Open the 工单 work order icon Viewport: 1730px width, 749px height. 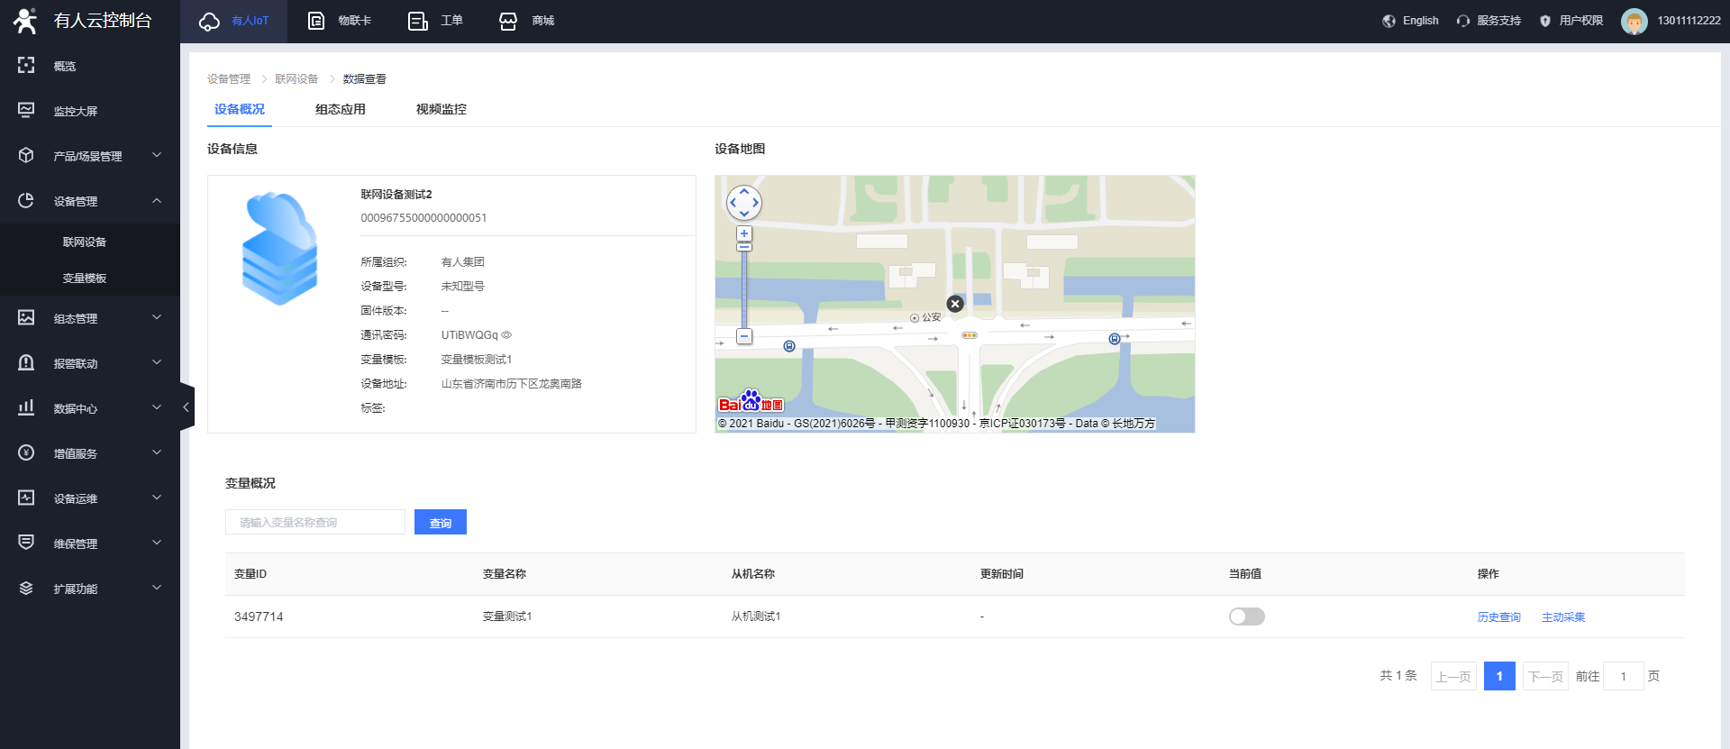(417, 21)
